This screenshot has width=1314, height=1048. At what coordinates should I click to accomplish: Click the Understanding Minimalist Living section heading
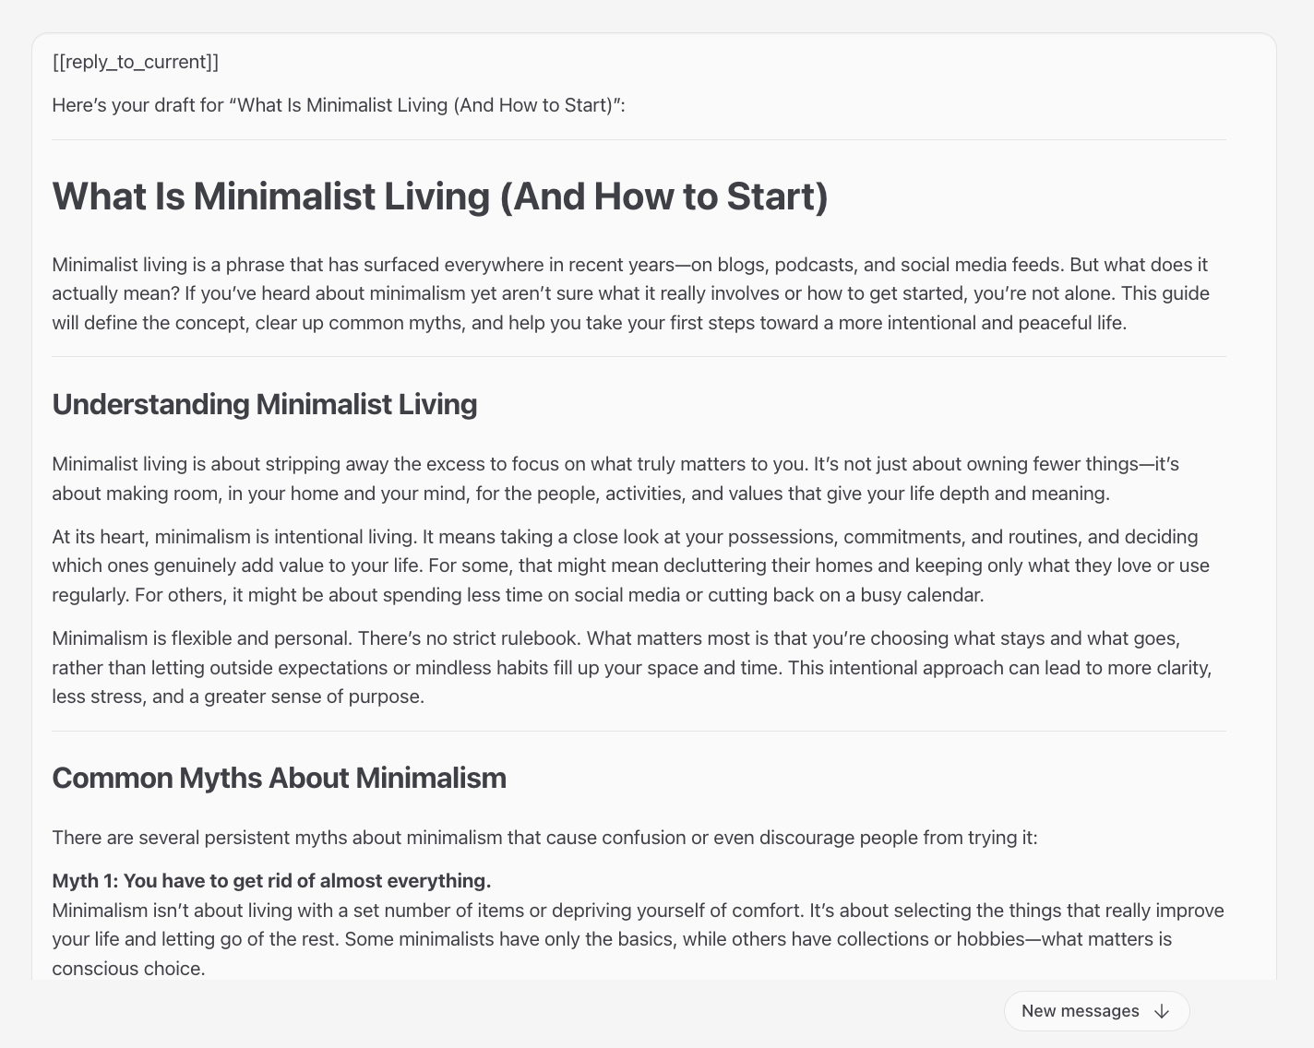[x=265, y=404]
